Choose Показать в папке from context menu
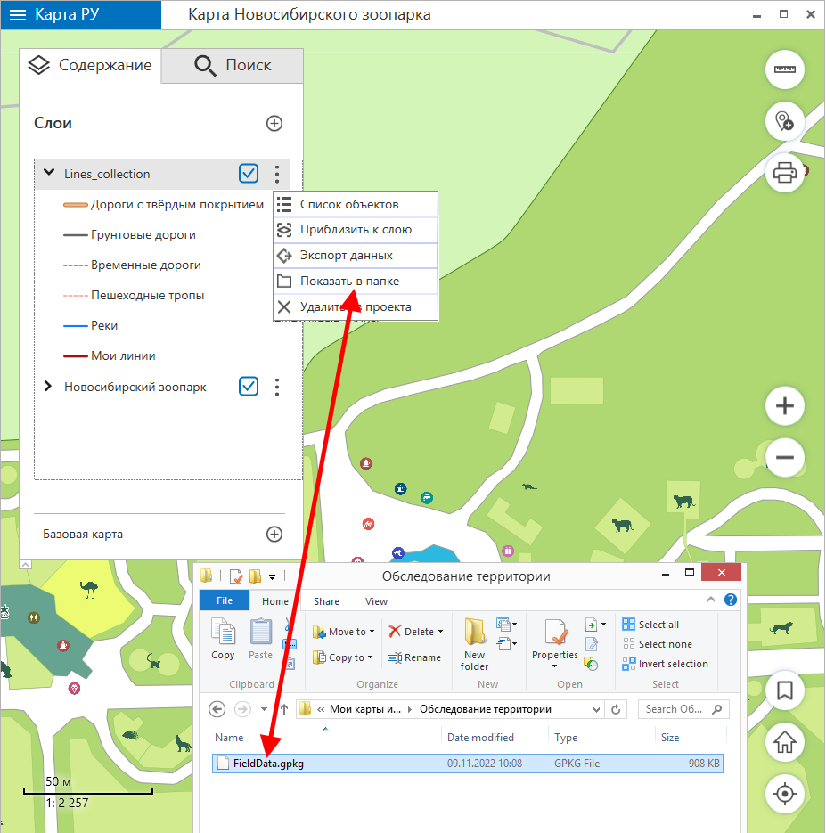826x833 pixels. coord(356,281)
